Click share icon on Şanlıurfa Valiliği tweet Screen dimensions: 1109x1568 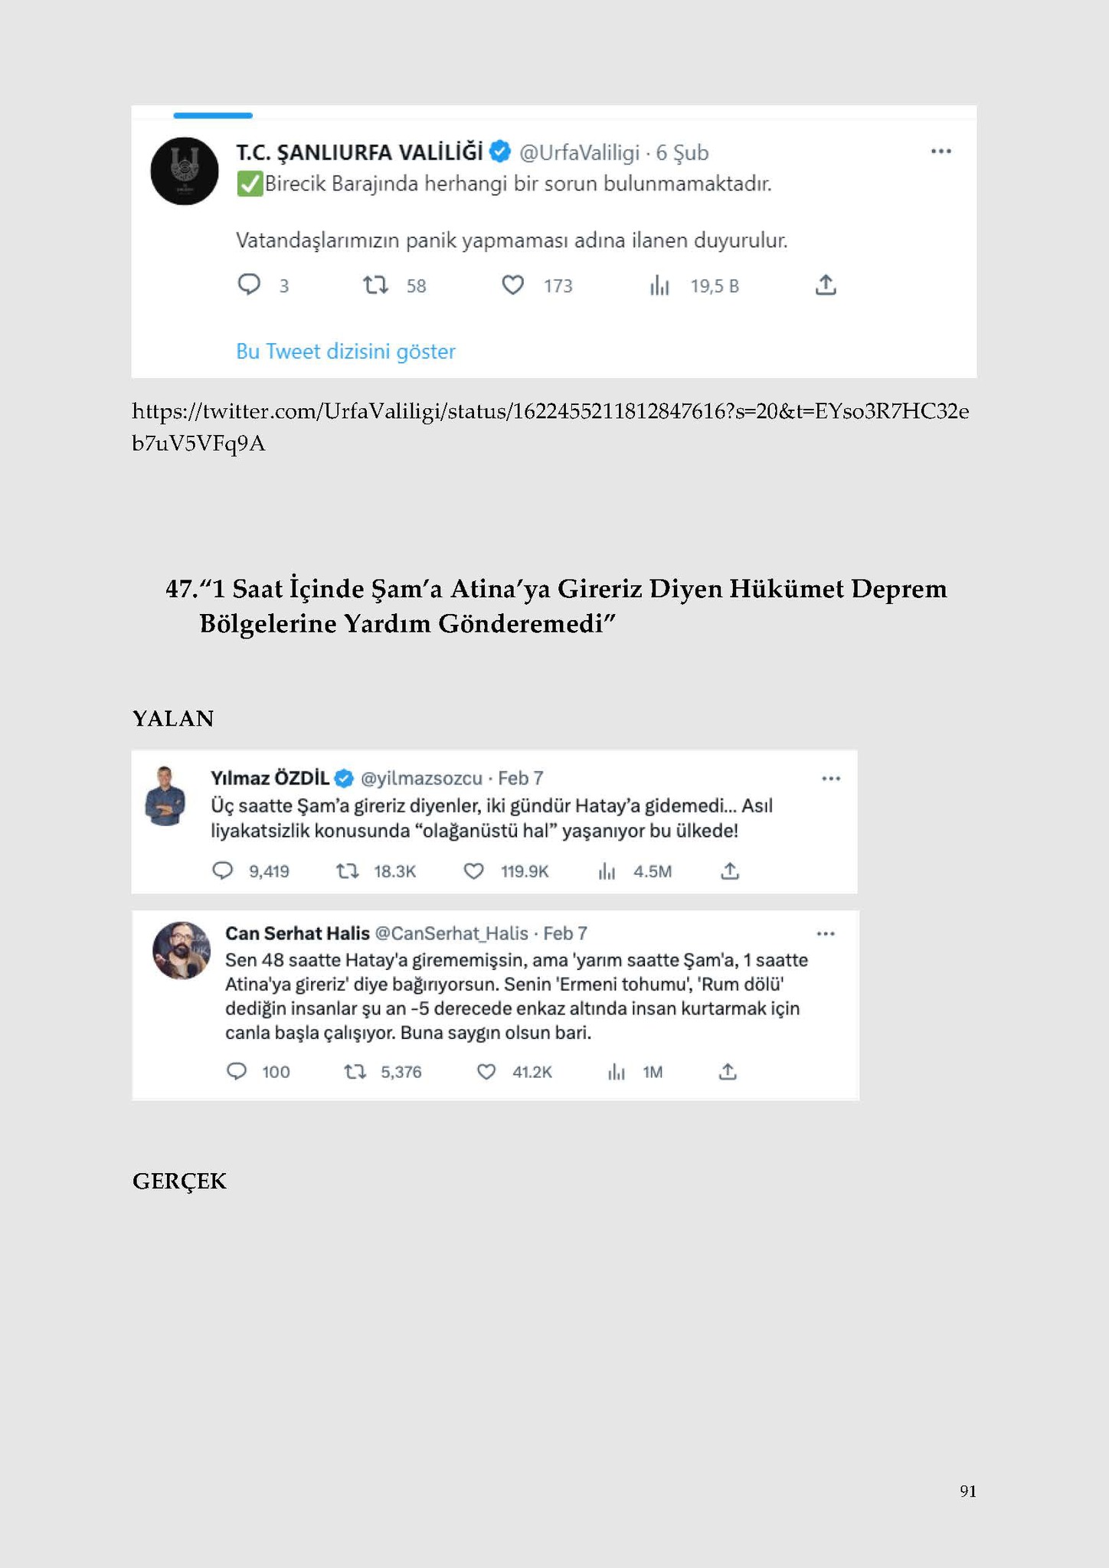click(825, 285)
